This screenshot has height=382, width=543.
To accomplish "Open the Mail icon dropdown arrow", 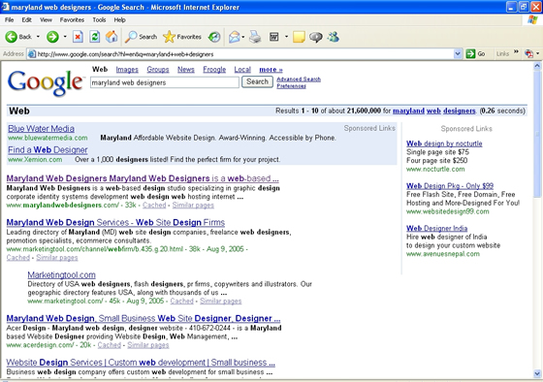I will (x=243, y=37).
